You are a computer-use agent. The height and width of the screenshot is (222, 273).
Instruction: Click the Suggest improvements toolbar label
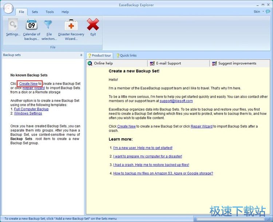pyautogui.click(x=237, y=63)
